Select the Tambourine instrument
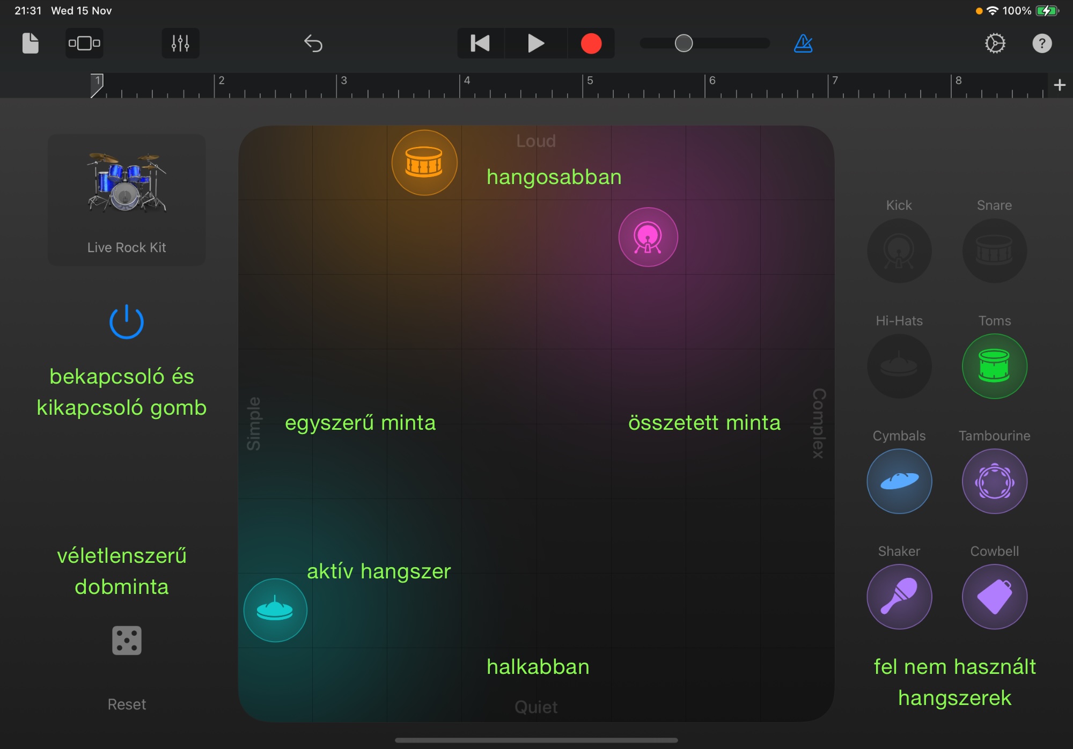The image size is (1073, 749). pyautogui.click(x=995, y=481)
